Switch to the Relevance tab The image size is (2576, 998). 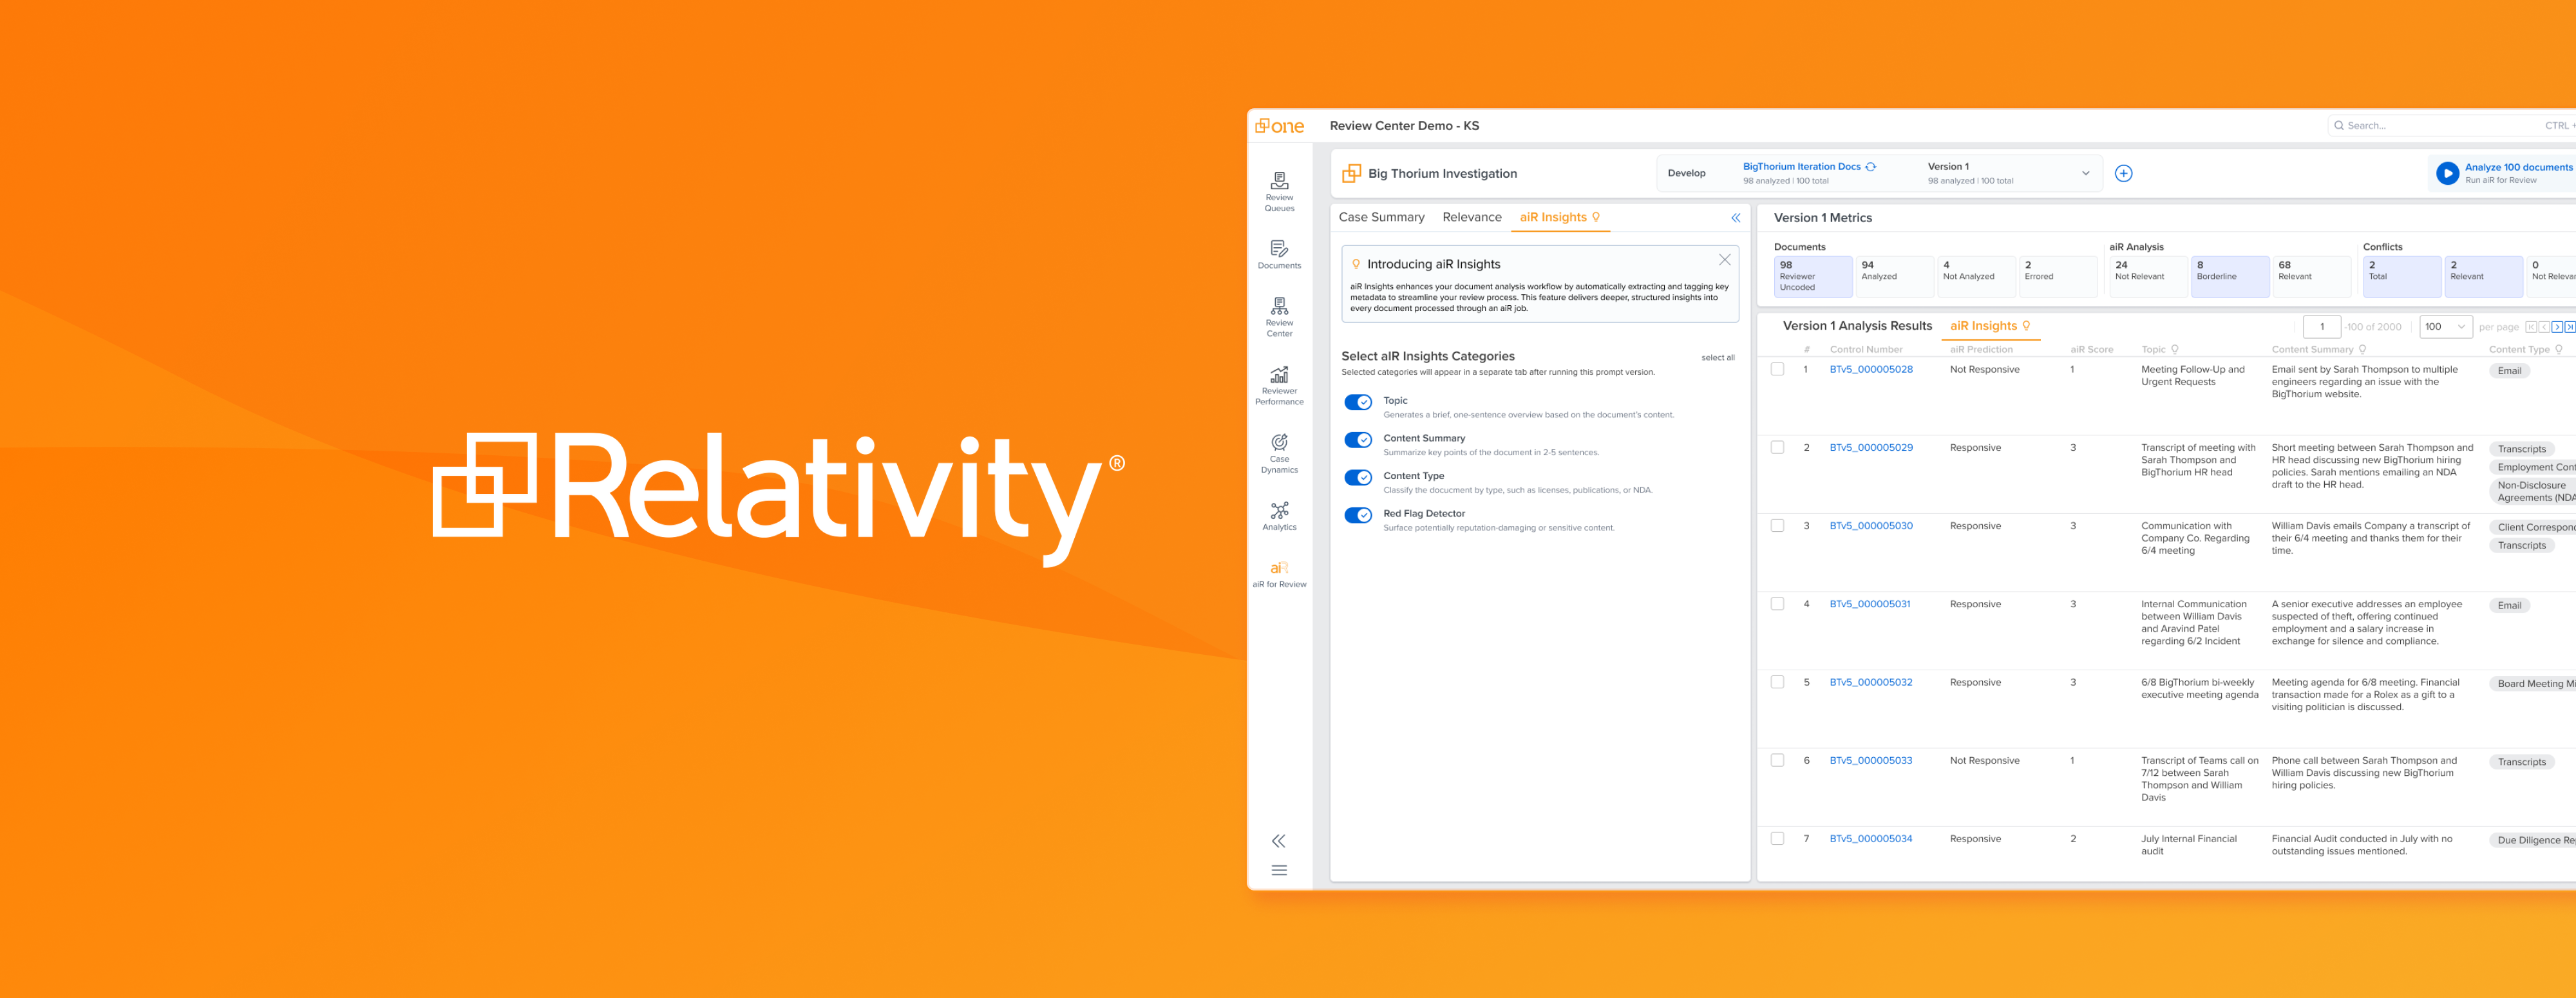coord(1471,217)
